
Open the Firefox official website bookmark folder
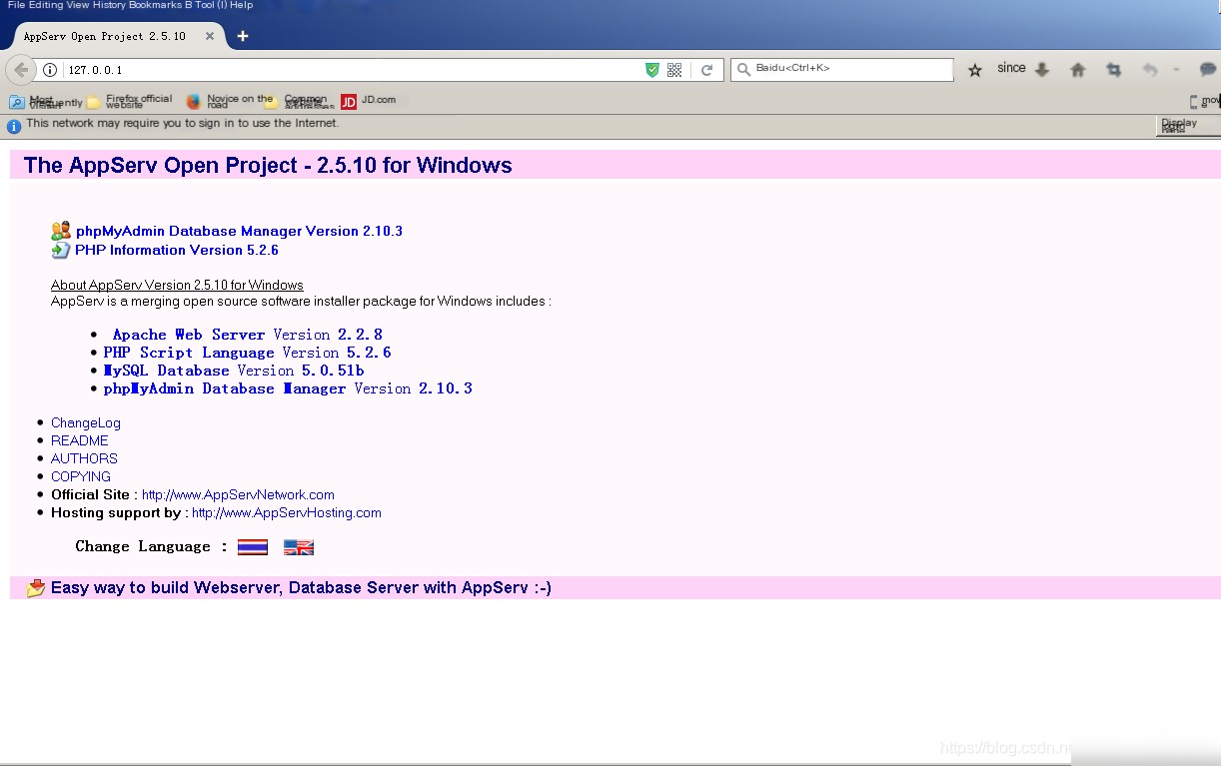[129, 101]
